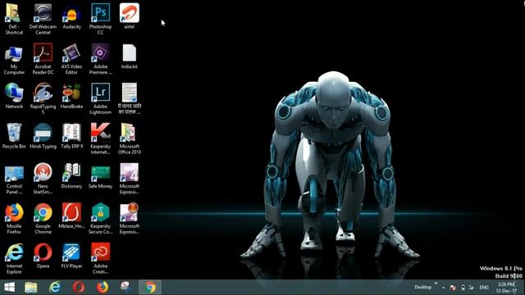Select the Tally ERP 9 icon

[71, 133]
